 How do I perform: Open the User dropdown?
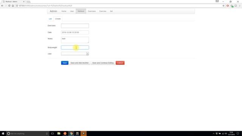75,54
